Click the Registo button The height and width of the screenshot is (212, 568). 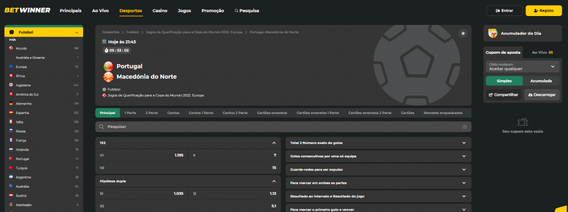544,11
